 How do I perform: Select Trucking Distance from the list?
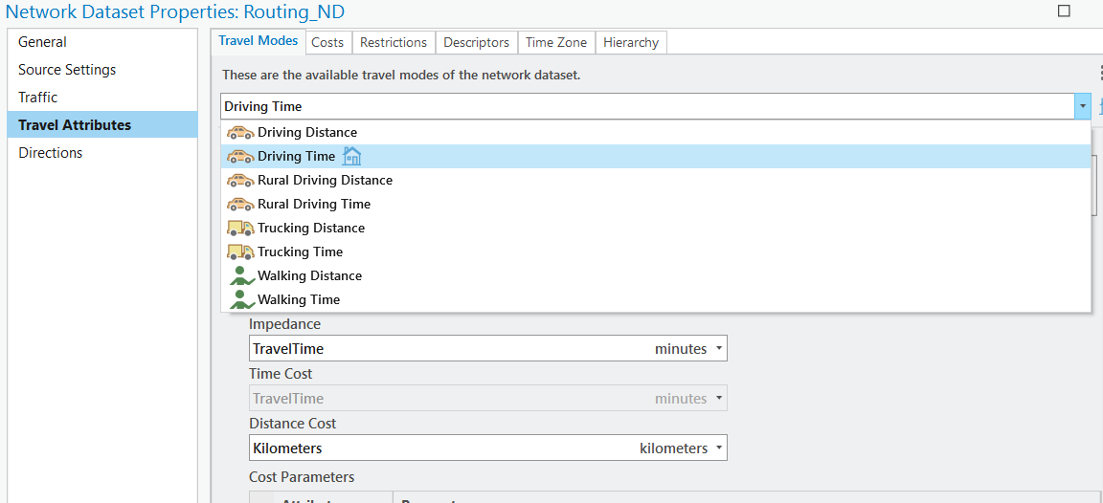[x=311, y=229]
